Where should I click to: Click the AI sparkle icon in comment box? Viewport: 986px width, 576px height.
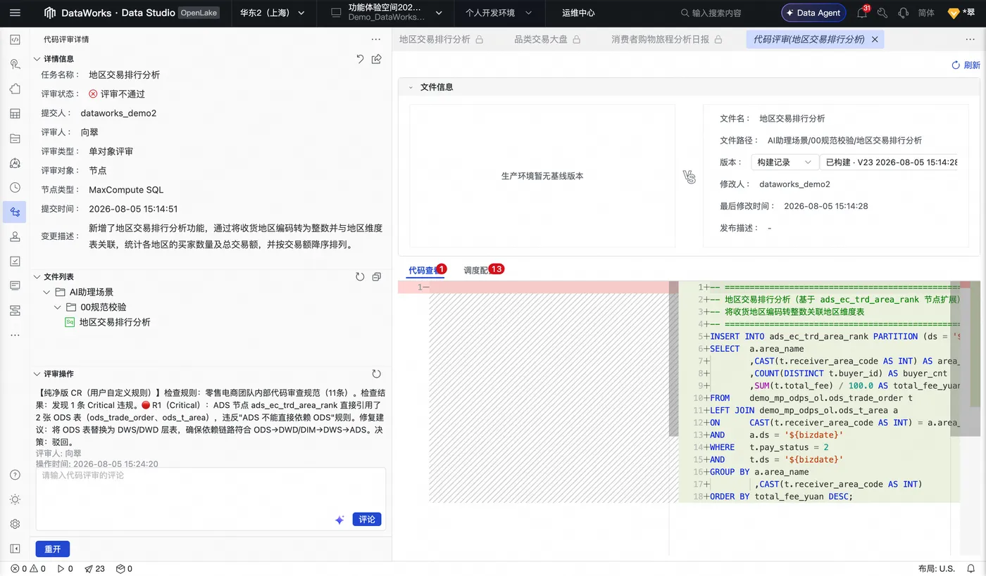click(339, 520)
